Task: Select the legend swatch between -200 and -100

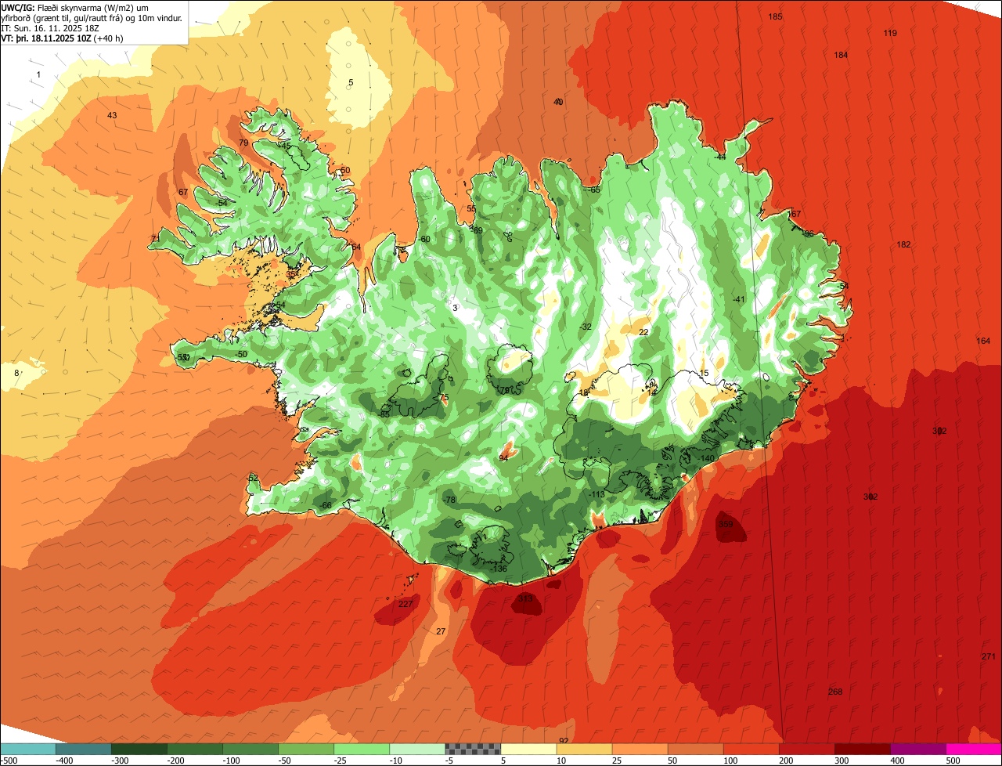Action: (195, 749)
